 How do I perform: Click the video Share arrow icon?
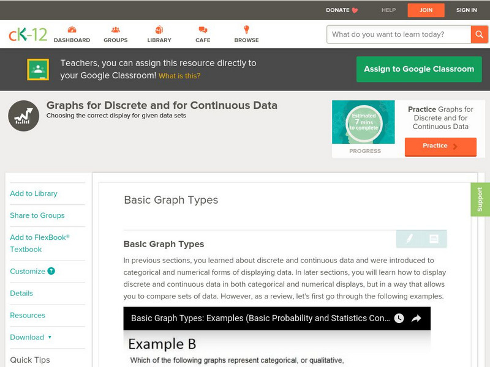click(416, 318)
